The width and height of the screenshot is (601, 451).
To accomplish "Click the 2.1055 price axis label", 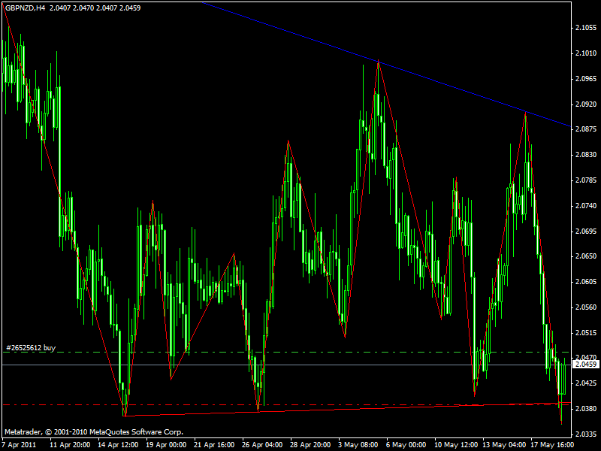I will tap(584, 28).
